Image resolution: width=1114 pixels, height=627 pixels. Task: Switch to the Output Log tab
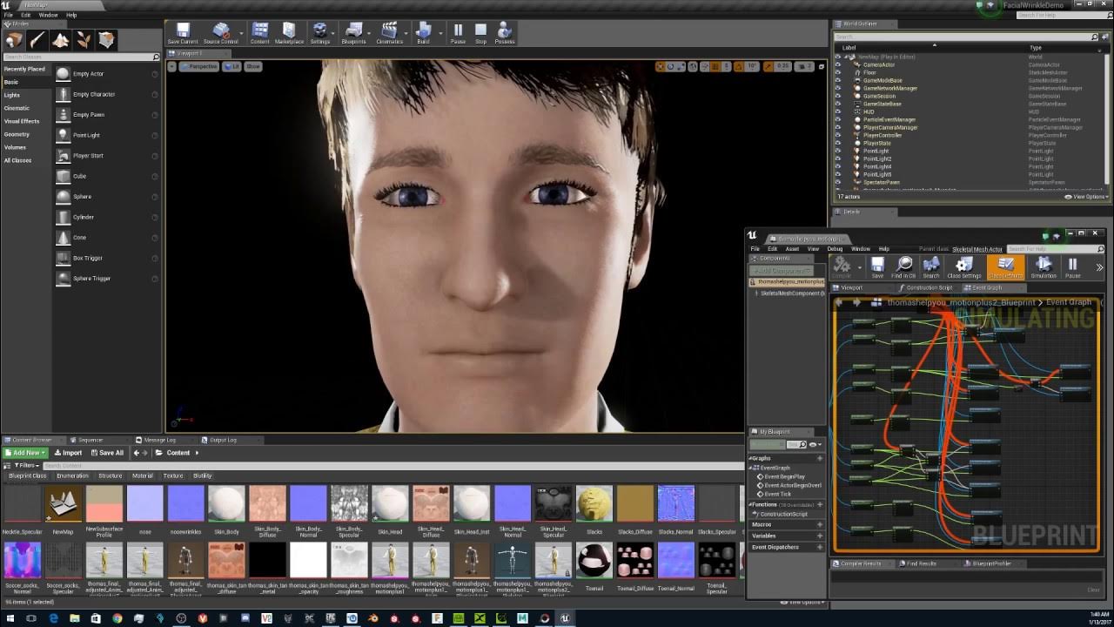pos(222,440)
